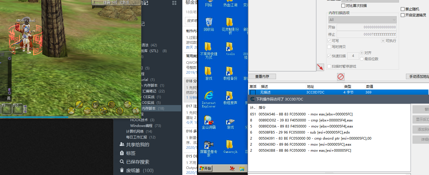Toggle 扫描时暂停游戏 checkbox
The image size is (429, 175).
click(329, 66)
